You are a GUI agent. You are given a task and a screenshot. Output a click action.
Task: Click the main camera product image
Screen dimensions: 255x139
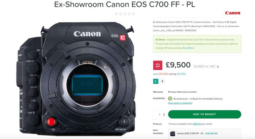click(x=76, y=79)
